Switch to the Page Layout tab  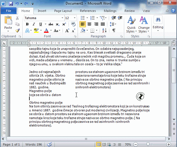tap(63, 11)
